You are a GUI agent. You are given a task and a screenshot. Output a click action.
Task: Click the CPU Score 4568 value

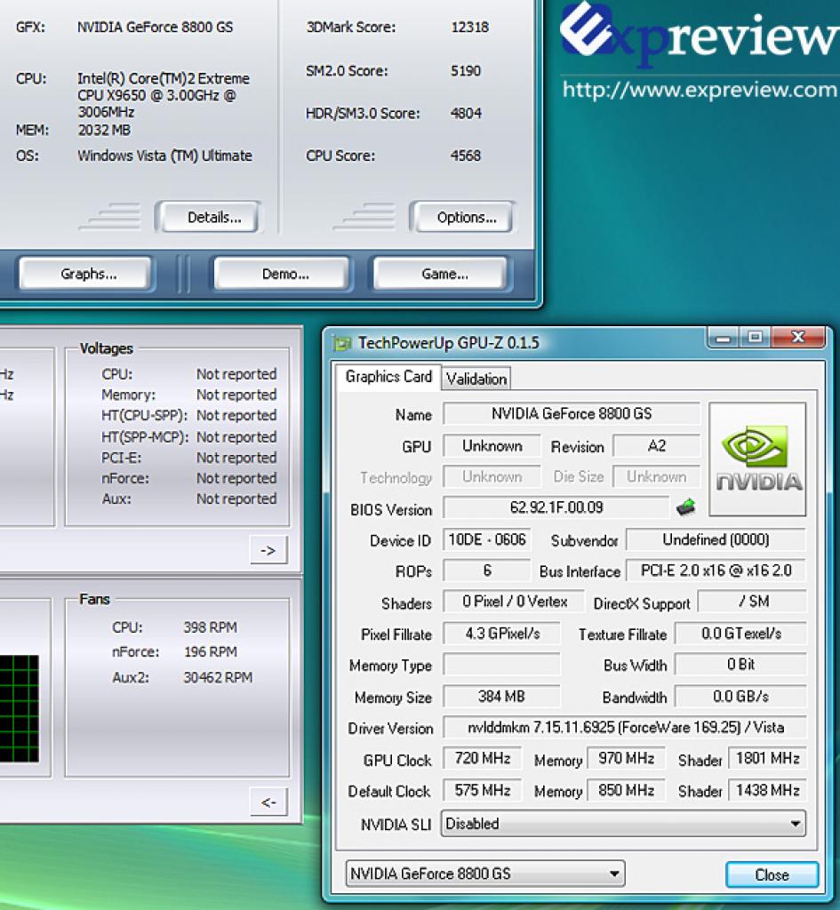pyautogui.click(x=466, y=156)
